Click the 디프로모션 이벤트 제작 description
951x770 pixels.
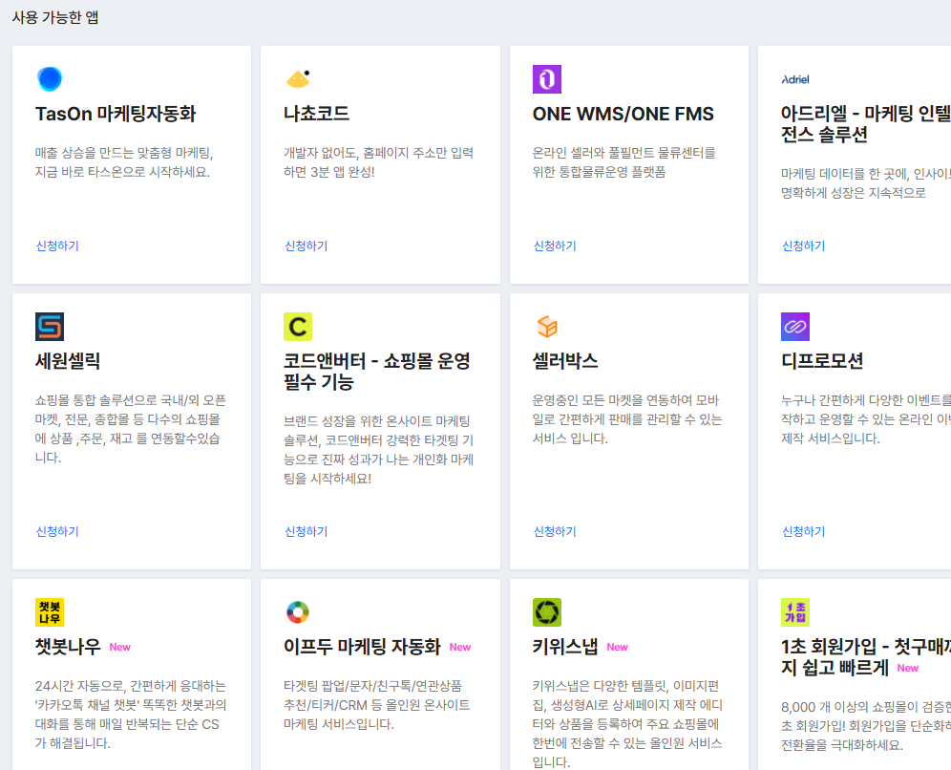click(x=866, y=419)
